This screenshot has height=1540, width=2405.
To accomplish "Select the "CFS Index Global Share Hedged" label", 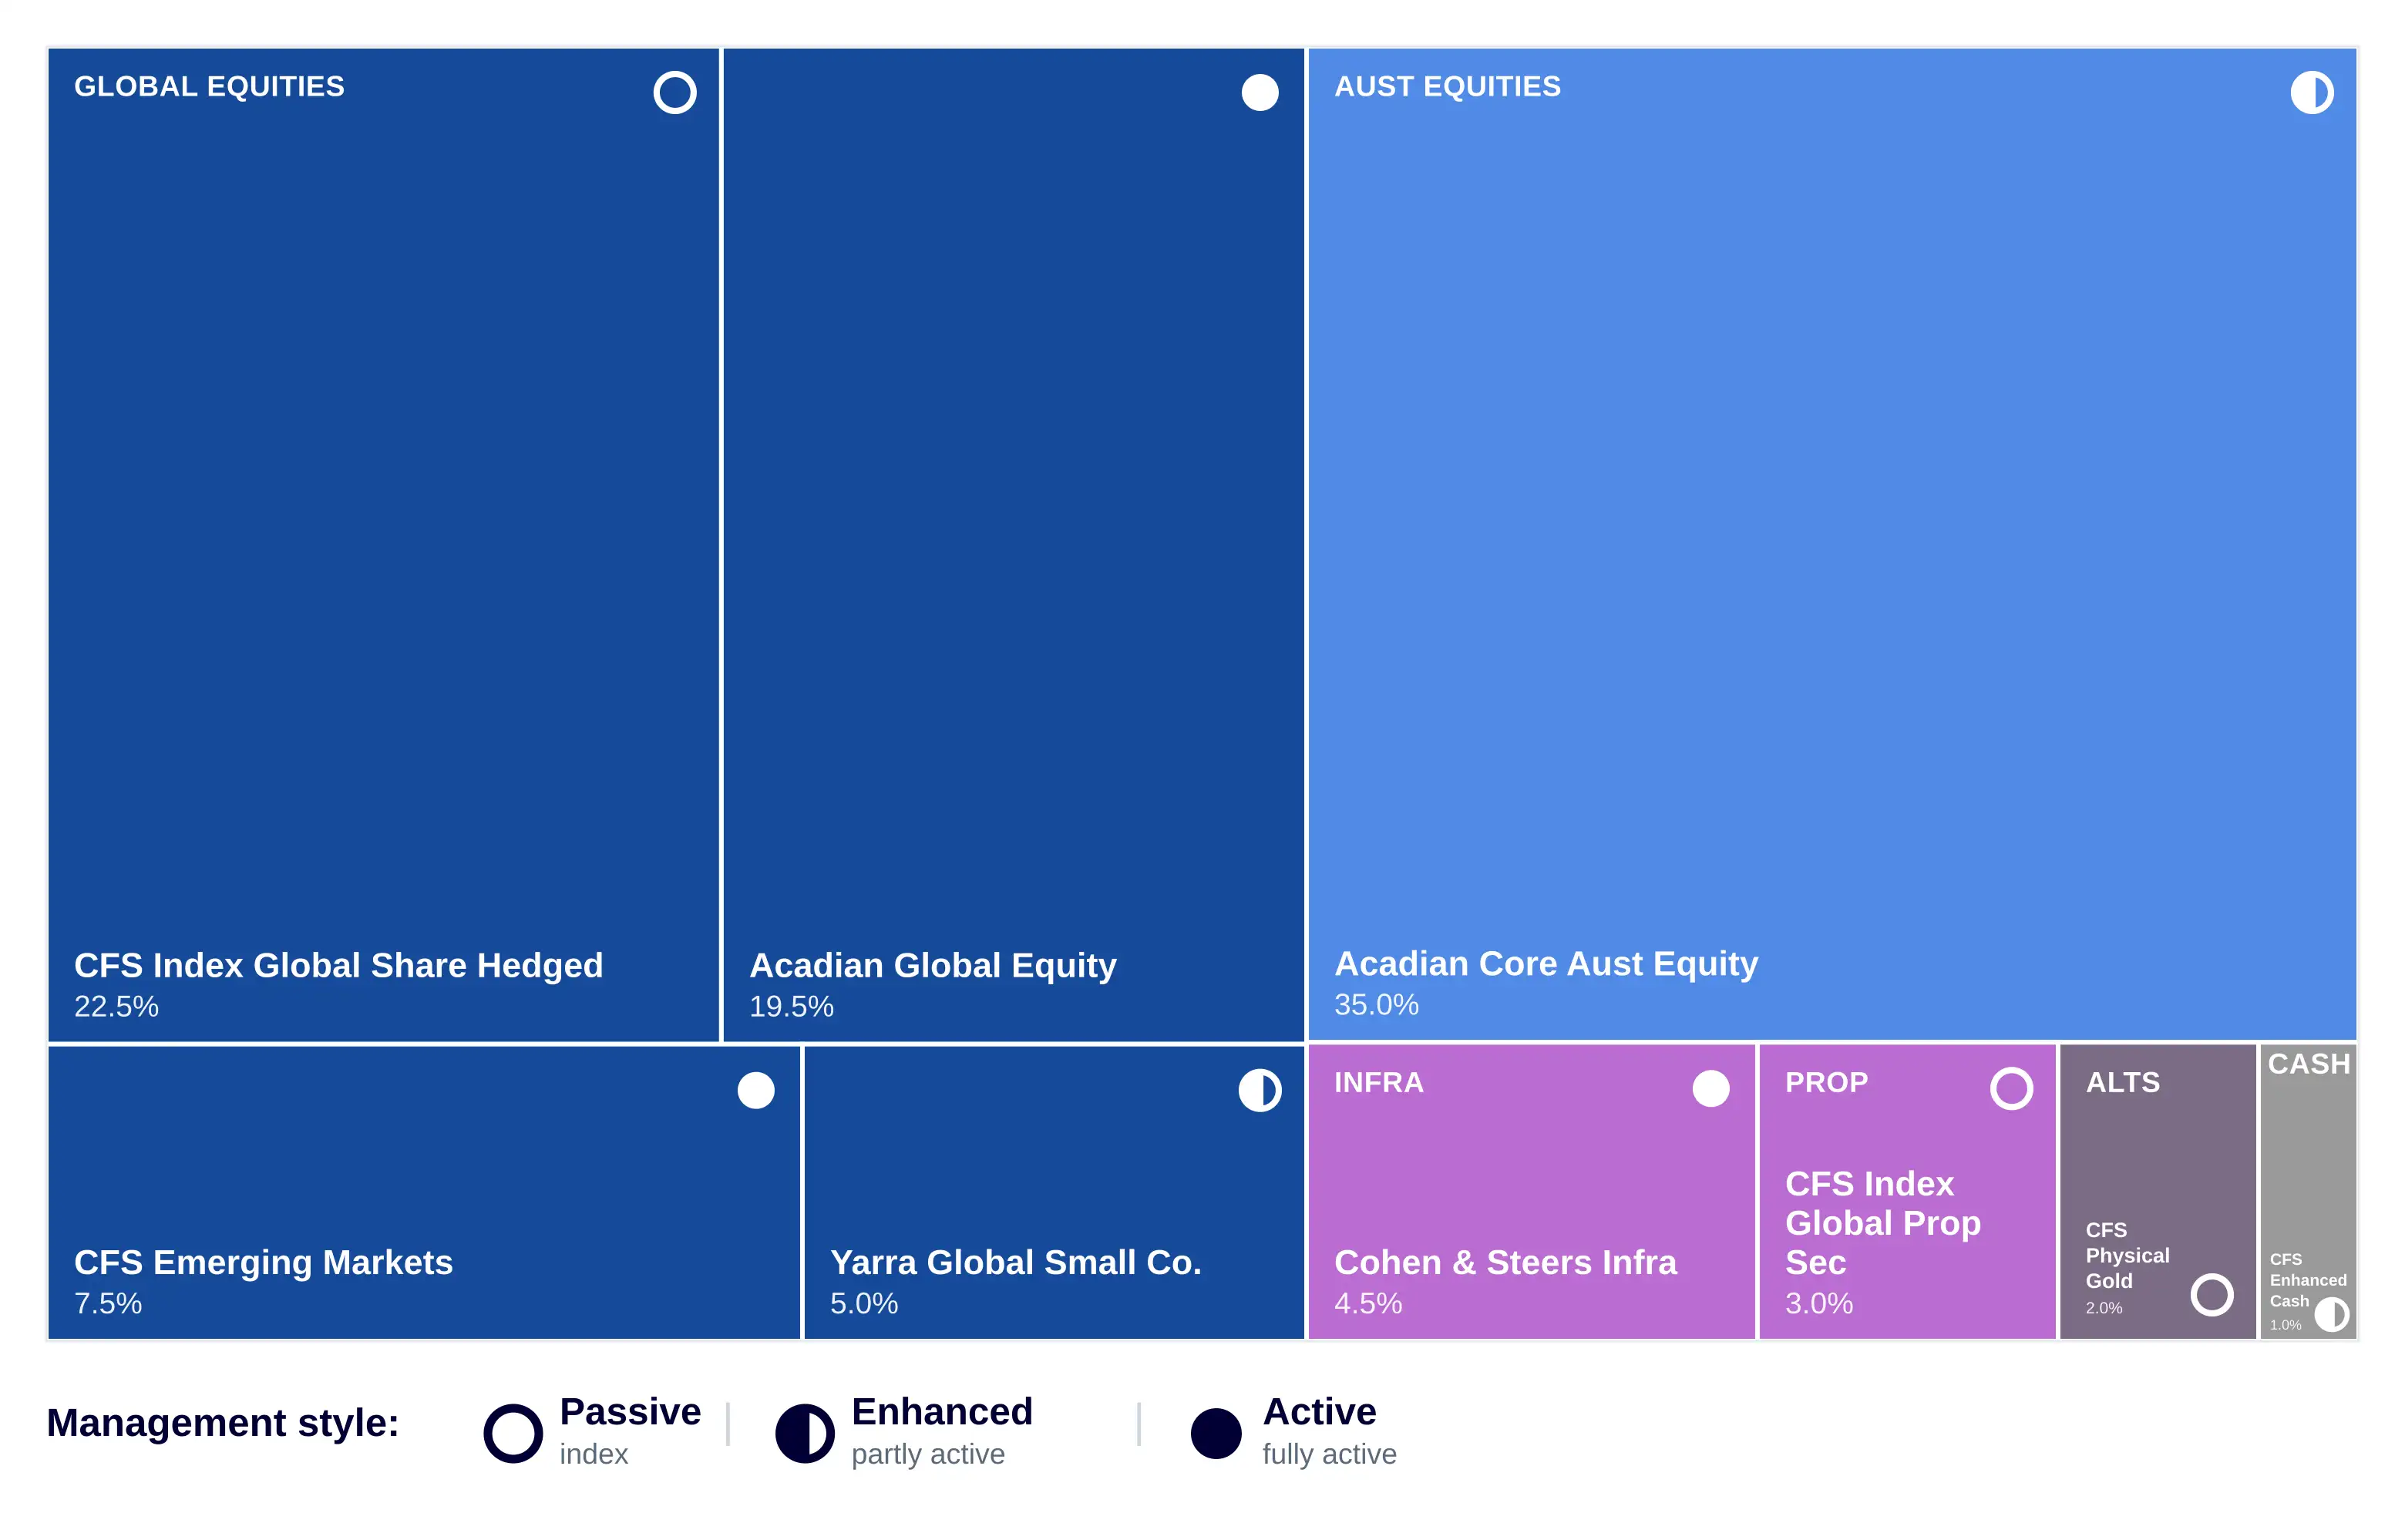I will coord(339,965).
